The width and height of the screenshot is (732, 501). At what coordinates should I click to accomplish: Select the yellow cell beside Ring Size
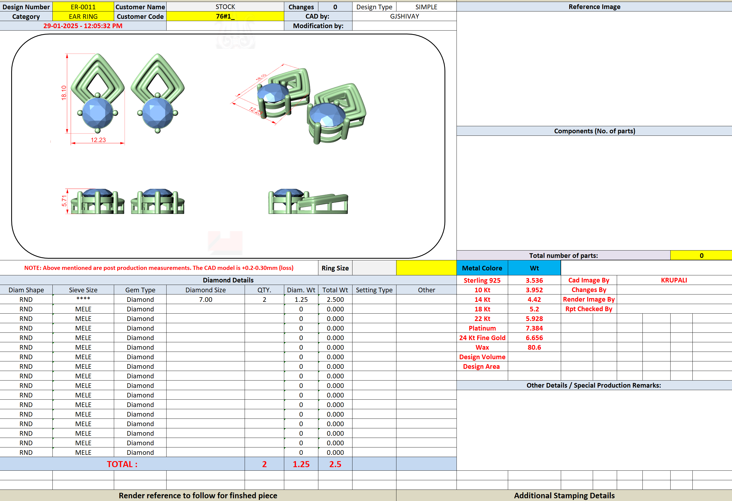coord(426,268)
